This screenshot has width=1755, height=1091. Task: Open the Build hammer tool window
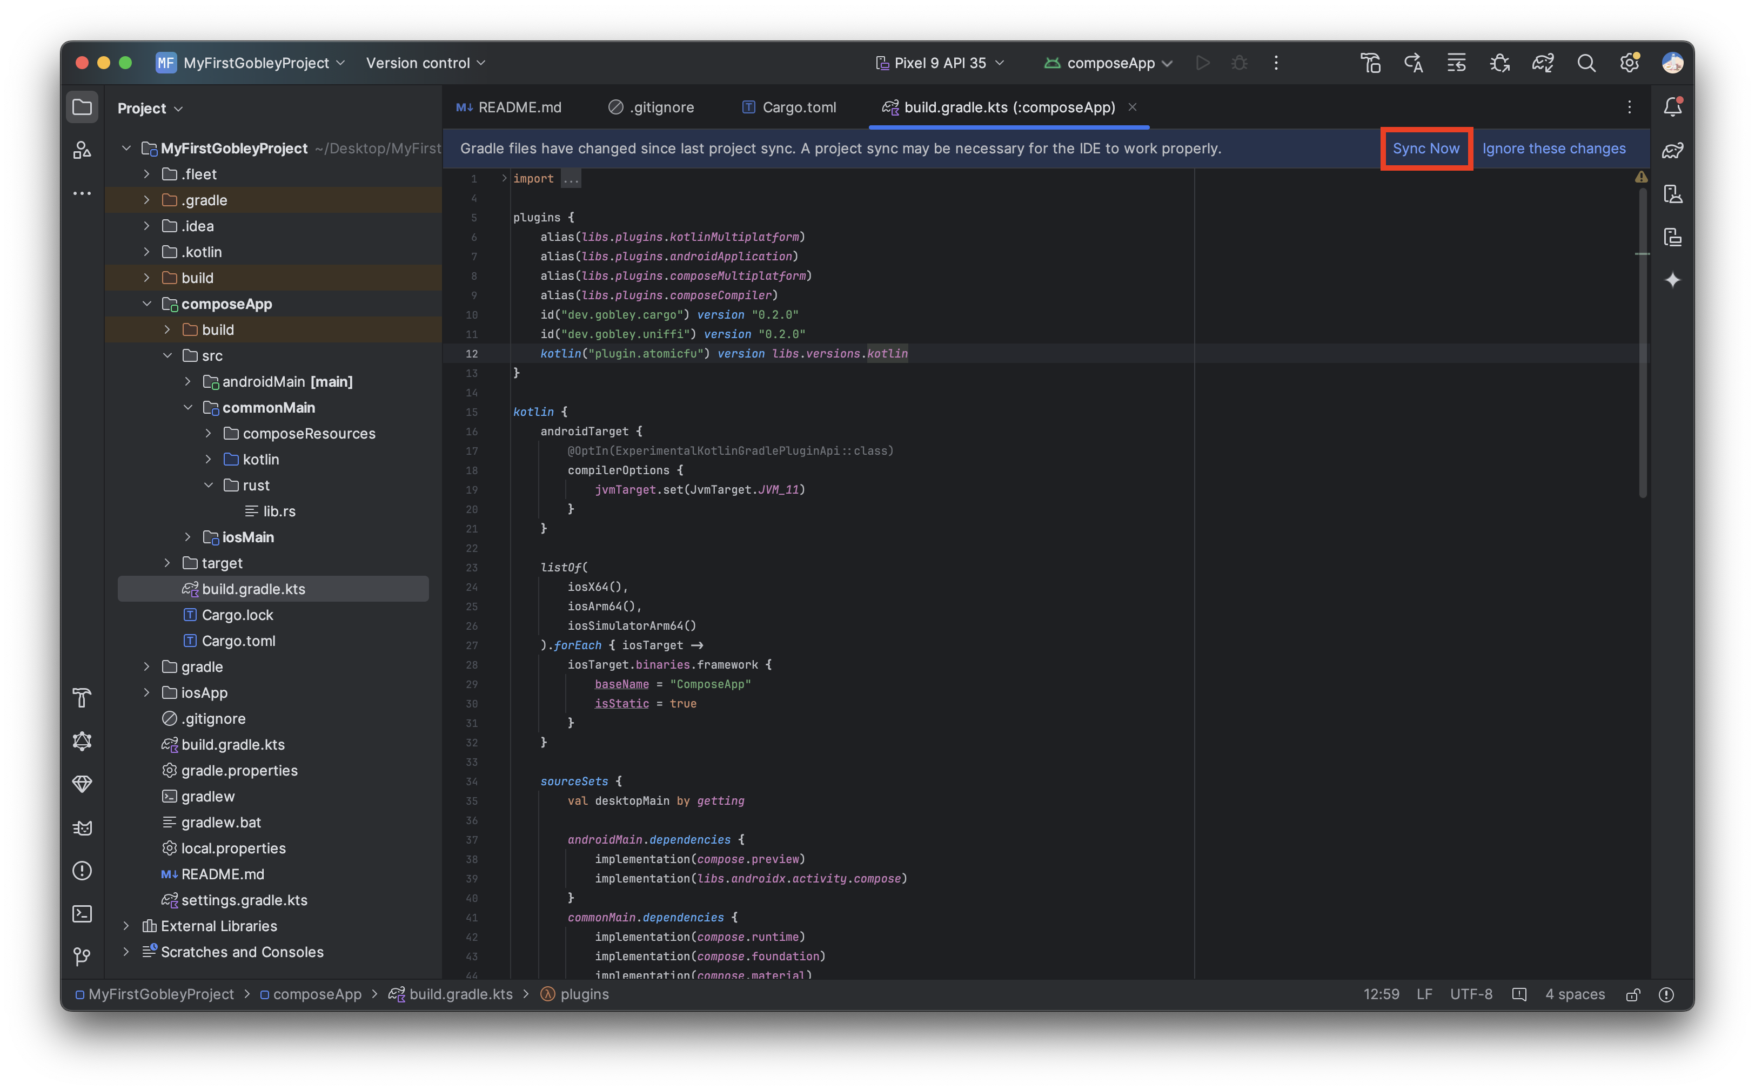tap(82, 698)
